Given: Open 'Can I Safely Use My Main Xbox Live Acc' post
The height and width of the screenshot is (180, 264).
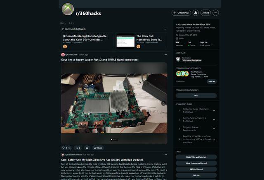Looking at the screenshot, I should tap(102, 160).
